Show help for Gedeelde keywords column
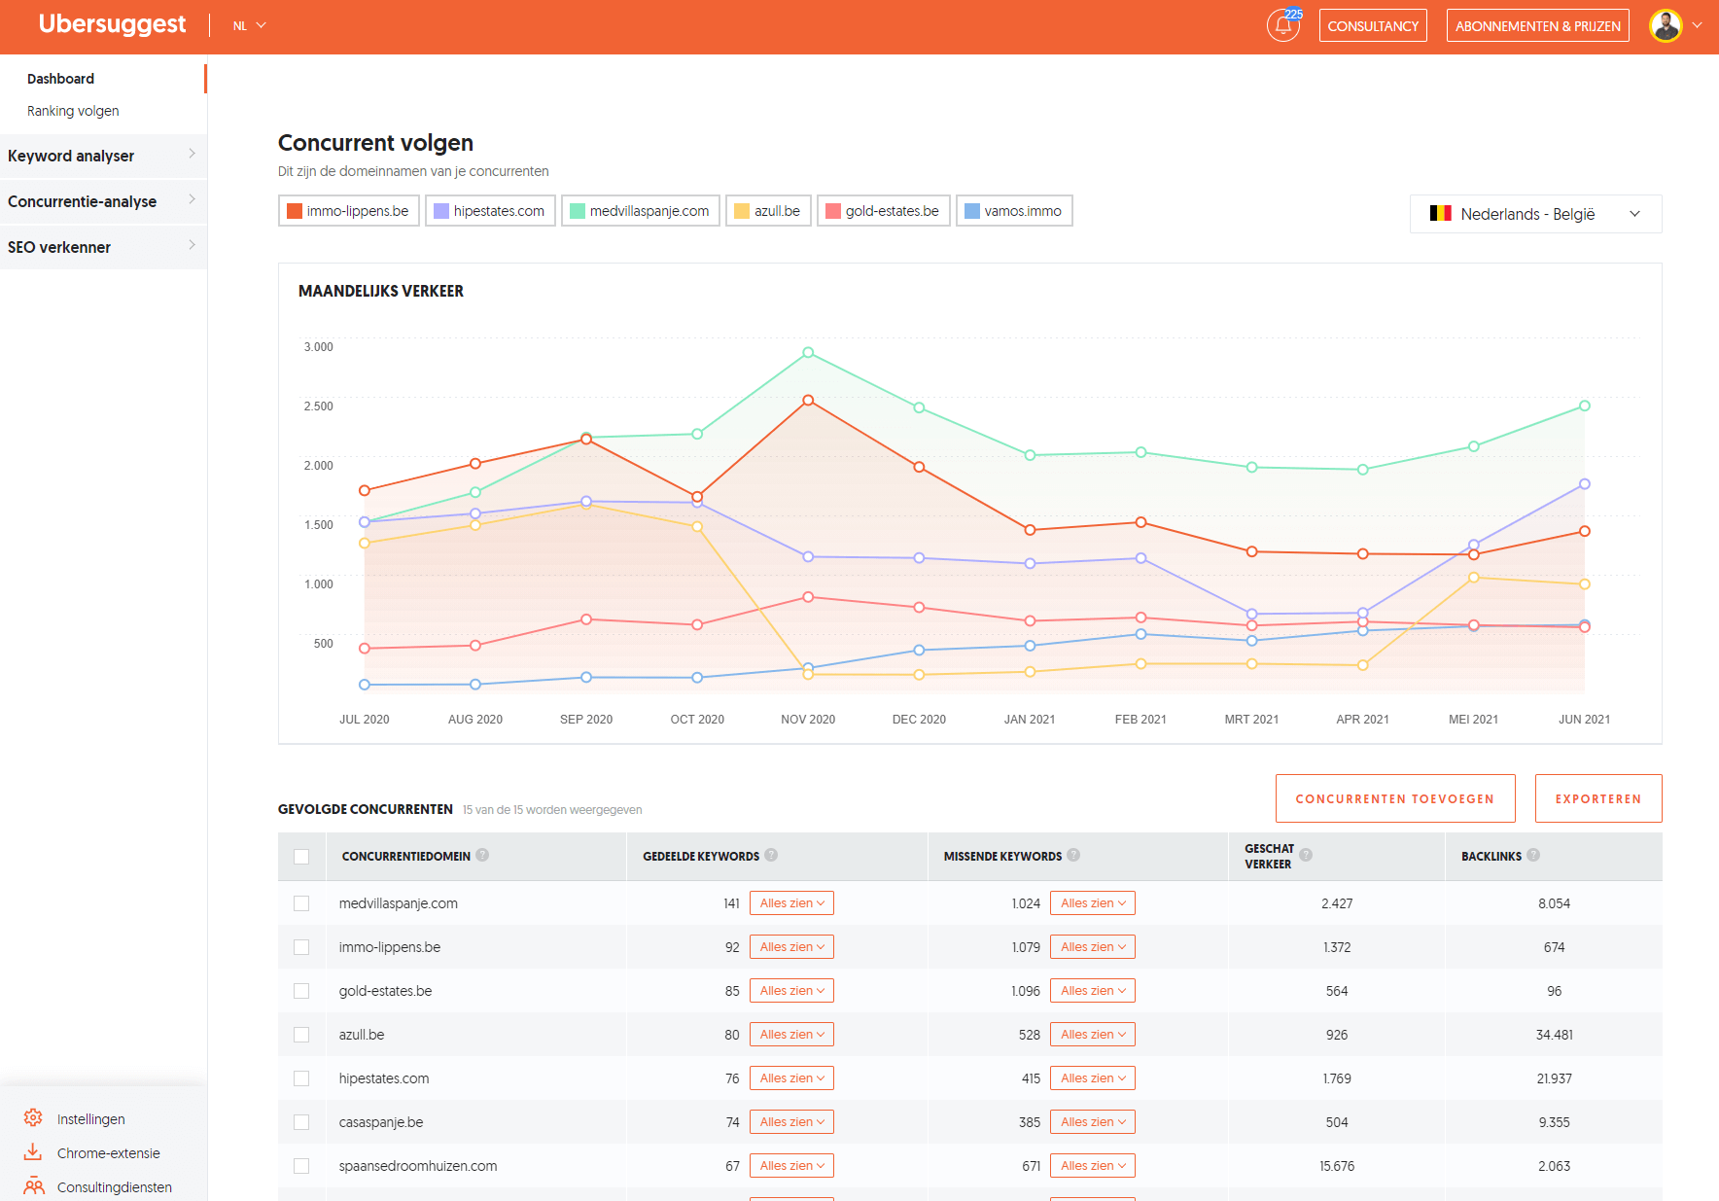The width and height of the screenshot is (1719, 1201). pyautogui.click(x=771, y=855)
